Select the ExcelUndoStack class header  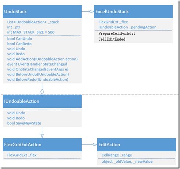(x=133, y=12)
